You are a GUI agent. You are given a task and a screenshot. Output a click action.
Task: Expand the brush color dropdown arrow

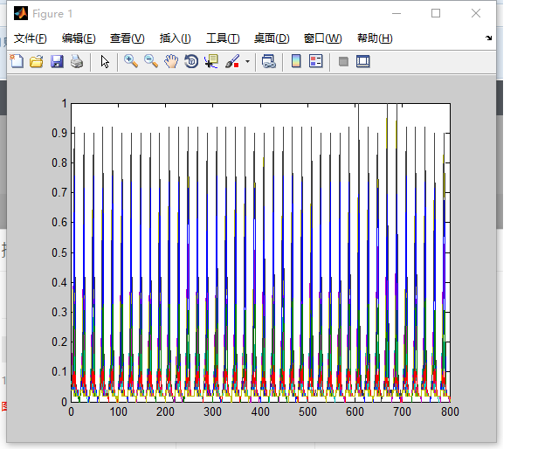247,62
